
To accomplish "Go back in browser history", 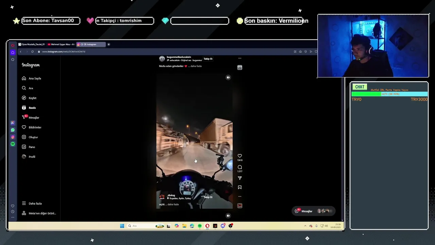I will [x=20, y=52].
